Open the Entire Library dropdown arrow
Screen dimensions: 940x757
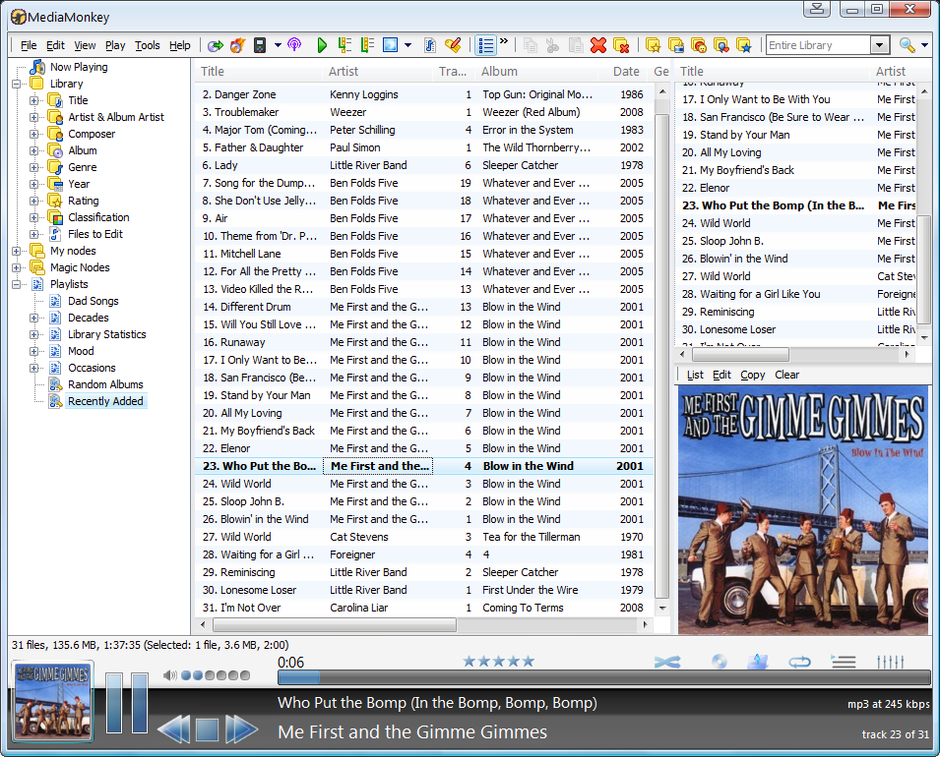879,45
